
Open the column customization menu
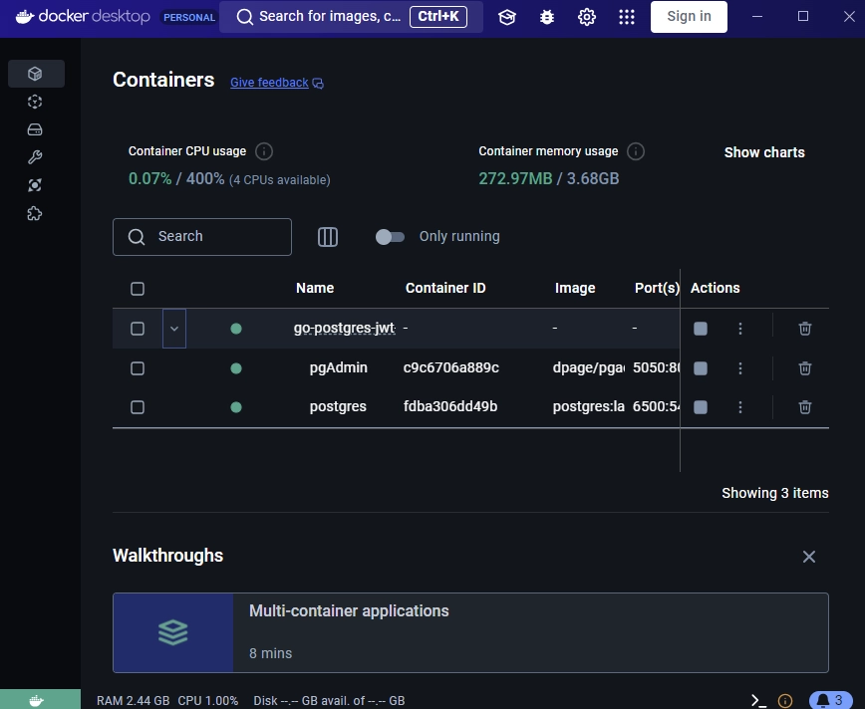tap(328, 236)
